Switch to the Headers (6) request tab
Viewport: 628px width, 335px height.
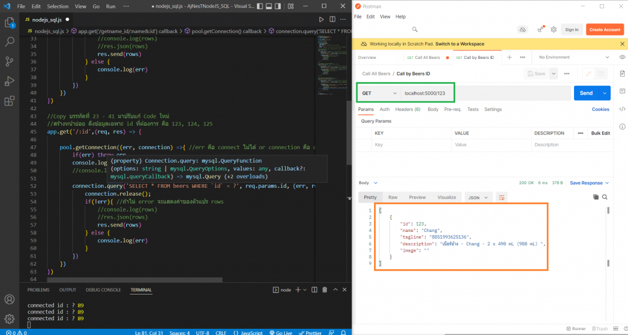[408, 109]
